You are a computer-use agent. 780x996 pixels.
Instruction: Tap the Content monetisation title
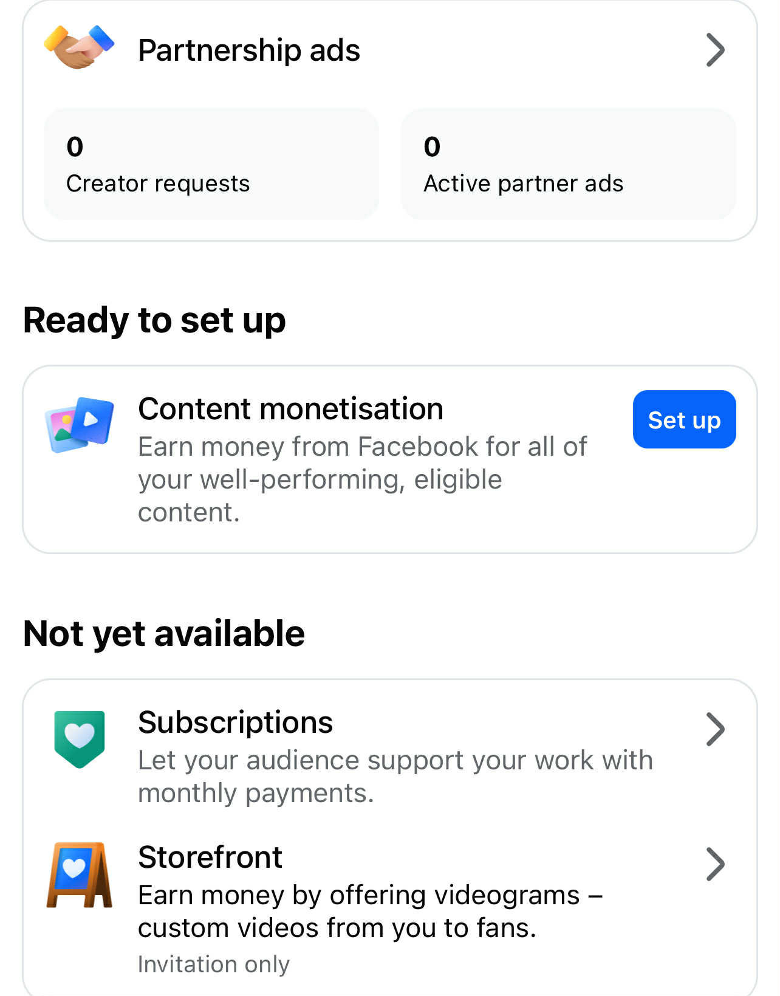pyautogui.click(x=290, y=409)
